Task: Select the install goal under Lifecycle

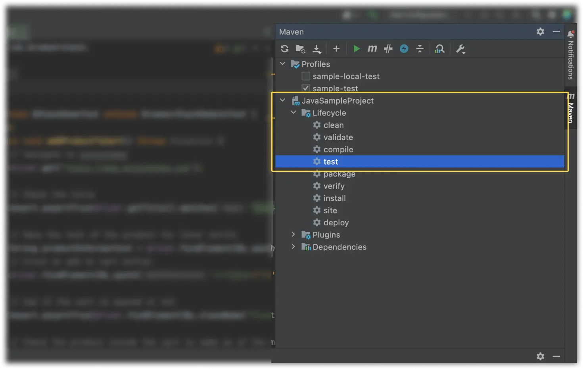Action: [335, 198]
